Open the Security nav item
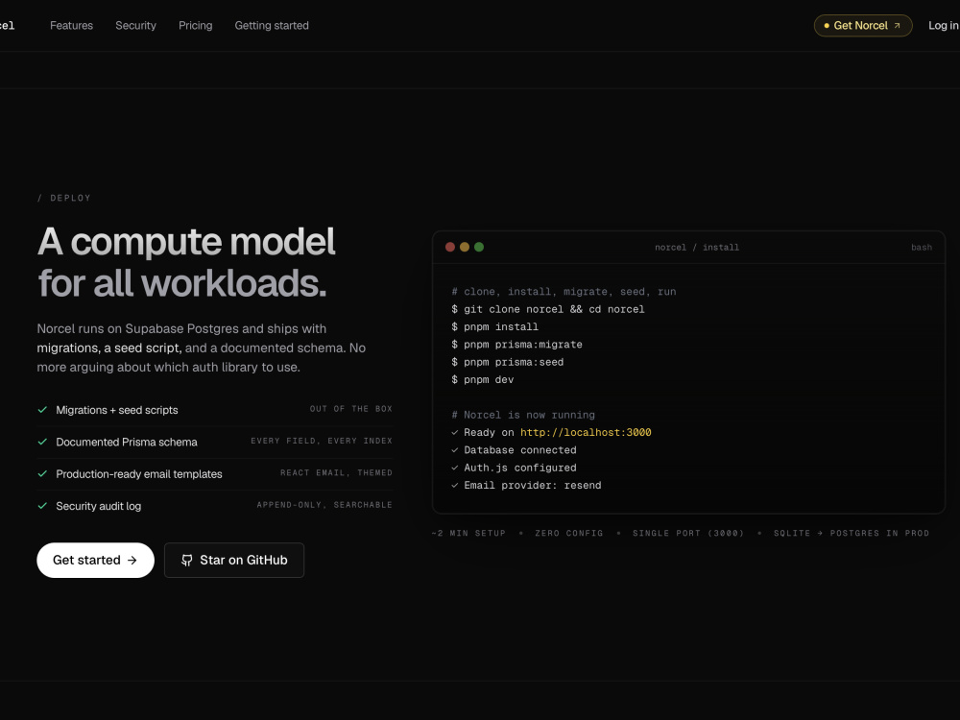960x720 pixels. click(136, 26)
